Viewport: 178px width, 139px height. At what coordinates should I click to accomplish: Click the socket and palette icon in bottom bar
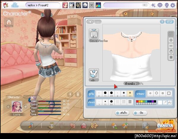click(x=146, y=126)
